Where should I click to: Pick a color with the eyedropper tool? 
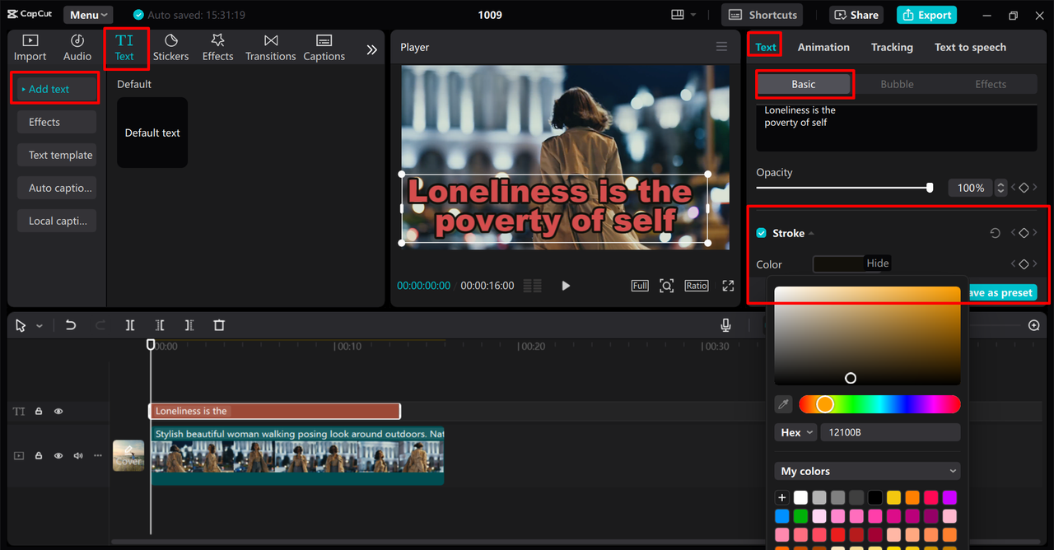(784, 404)
